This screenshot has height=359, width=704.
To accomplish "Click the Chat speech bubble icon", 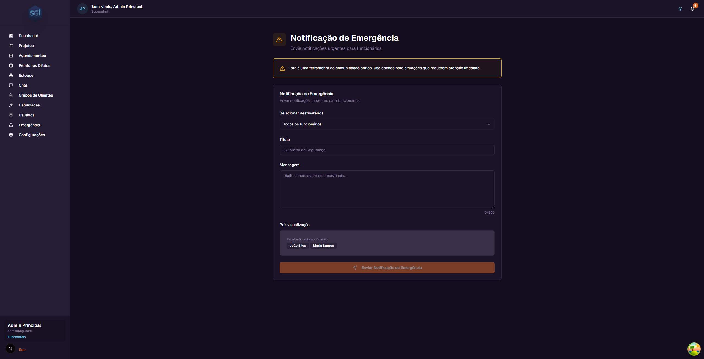I will pyautogui.click(x=11, y=85).
